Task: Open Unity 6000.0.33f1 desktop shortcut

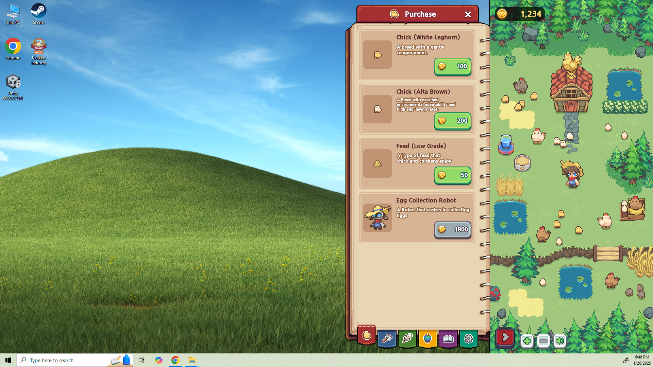Action: click(x=13, y=87)
